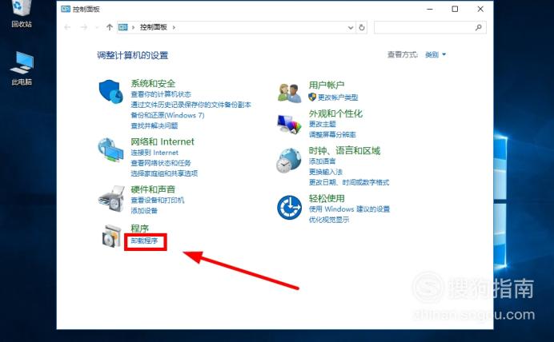This screenshot has width=554, height=342.
Task: Click the search magnifier icon
Action: [479, 27]
